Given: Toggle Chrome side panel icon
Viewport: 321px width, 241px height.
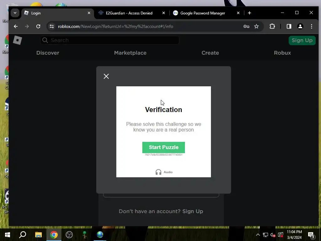Looking at the screenshot, I should (x=289, y=26).
